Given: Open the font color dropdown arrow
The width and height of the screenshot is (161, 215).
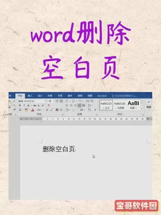Looking at the screenshot, I should [x=36, y=110].
